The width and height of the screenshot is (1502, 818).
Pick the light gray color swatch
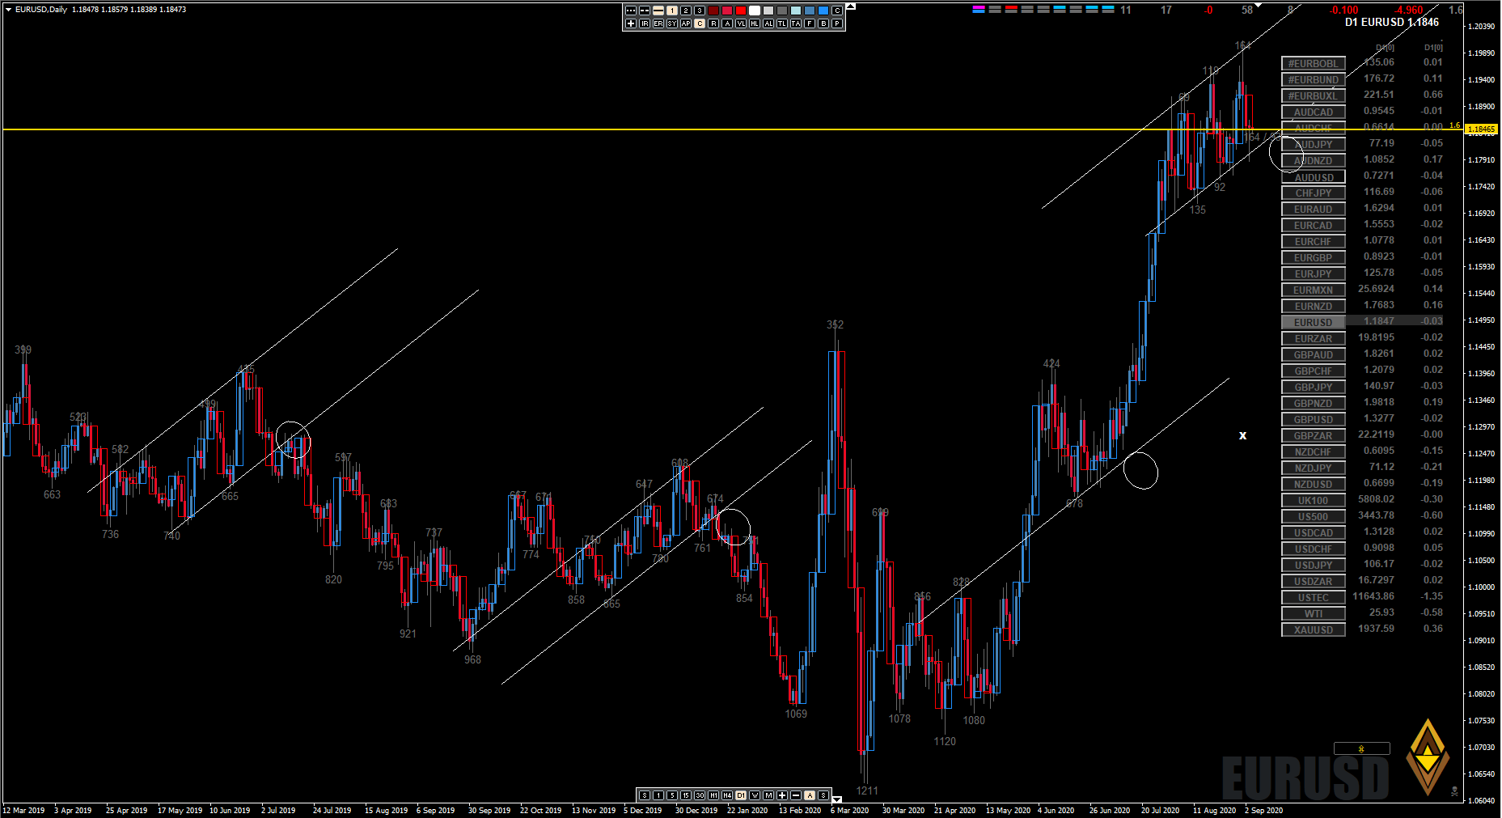pyautogui.click(x=768, y=11)
